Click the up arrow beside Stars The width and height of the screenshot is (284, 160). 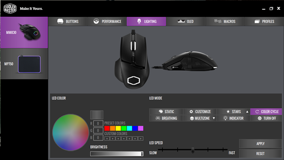pos(247,112)
